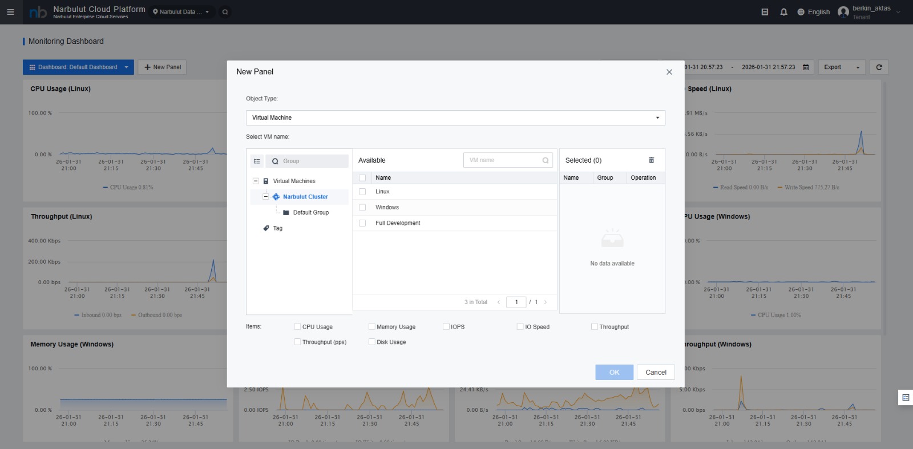Click the Group search input field

(x=313, y=161)
